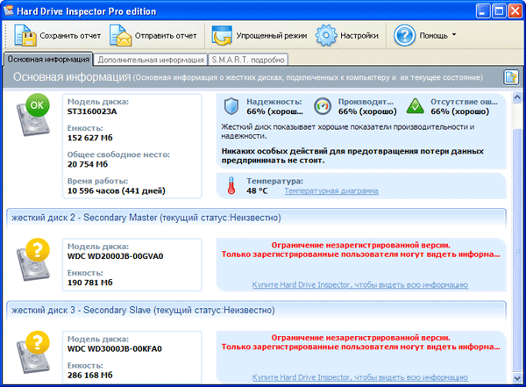Click buy link under WD3000JB drive
The height and width of the screenshot is (387, 526).
coord(360,377)
